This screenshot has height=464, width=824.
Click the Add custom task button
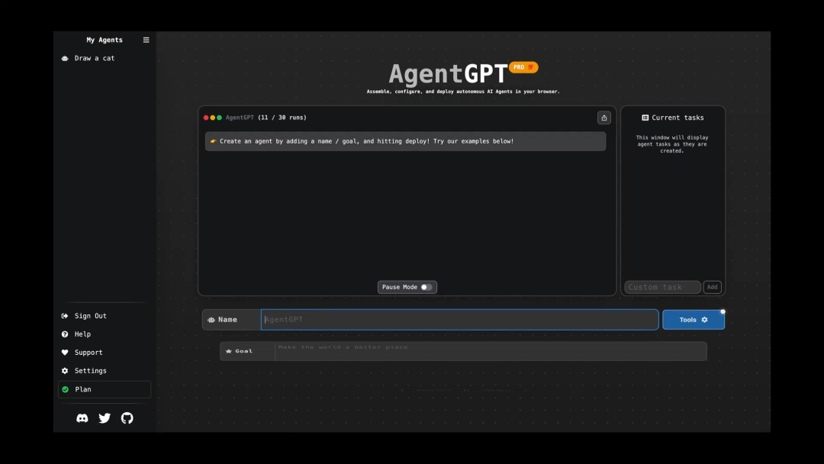coord(712,287)
